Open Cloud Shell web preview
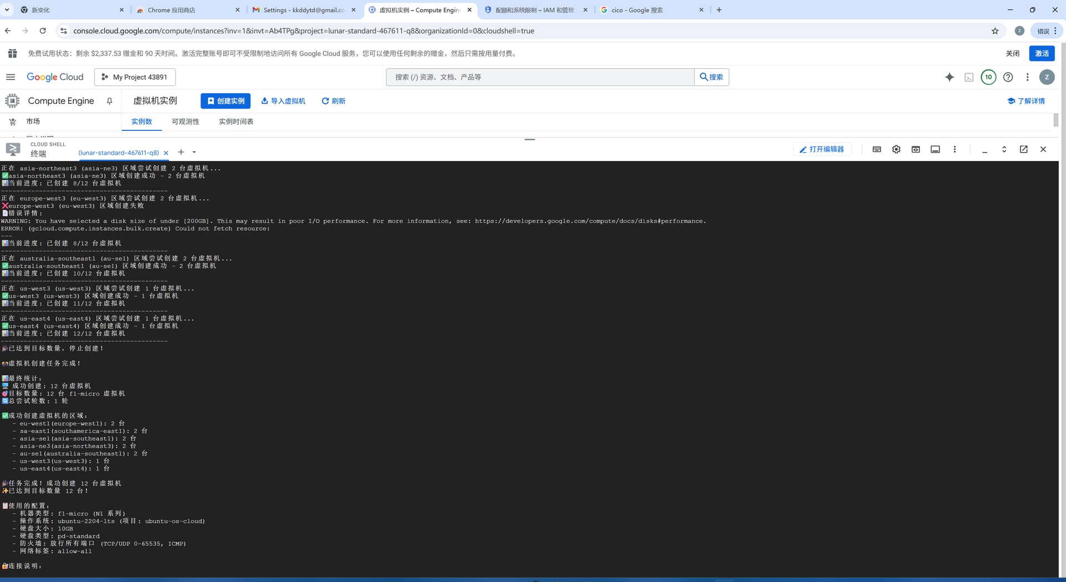The height and width of the screenshot is (582, 1066). [x=916, y=149]
